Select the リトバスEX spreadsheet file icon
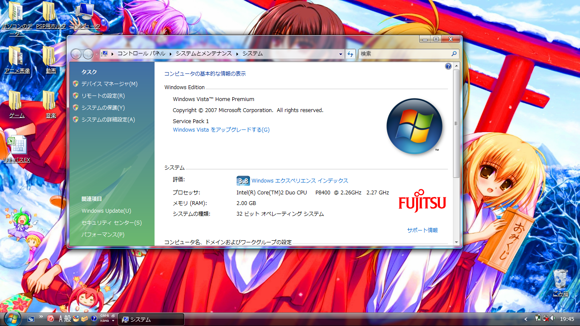 (17, 149)
